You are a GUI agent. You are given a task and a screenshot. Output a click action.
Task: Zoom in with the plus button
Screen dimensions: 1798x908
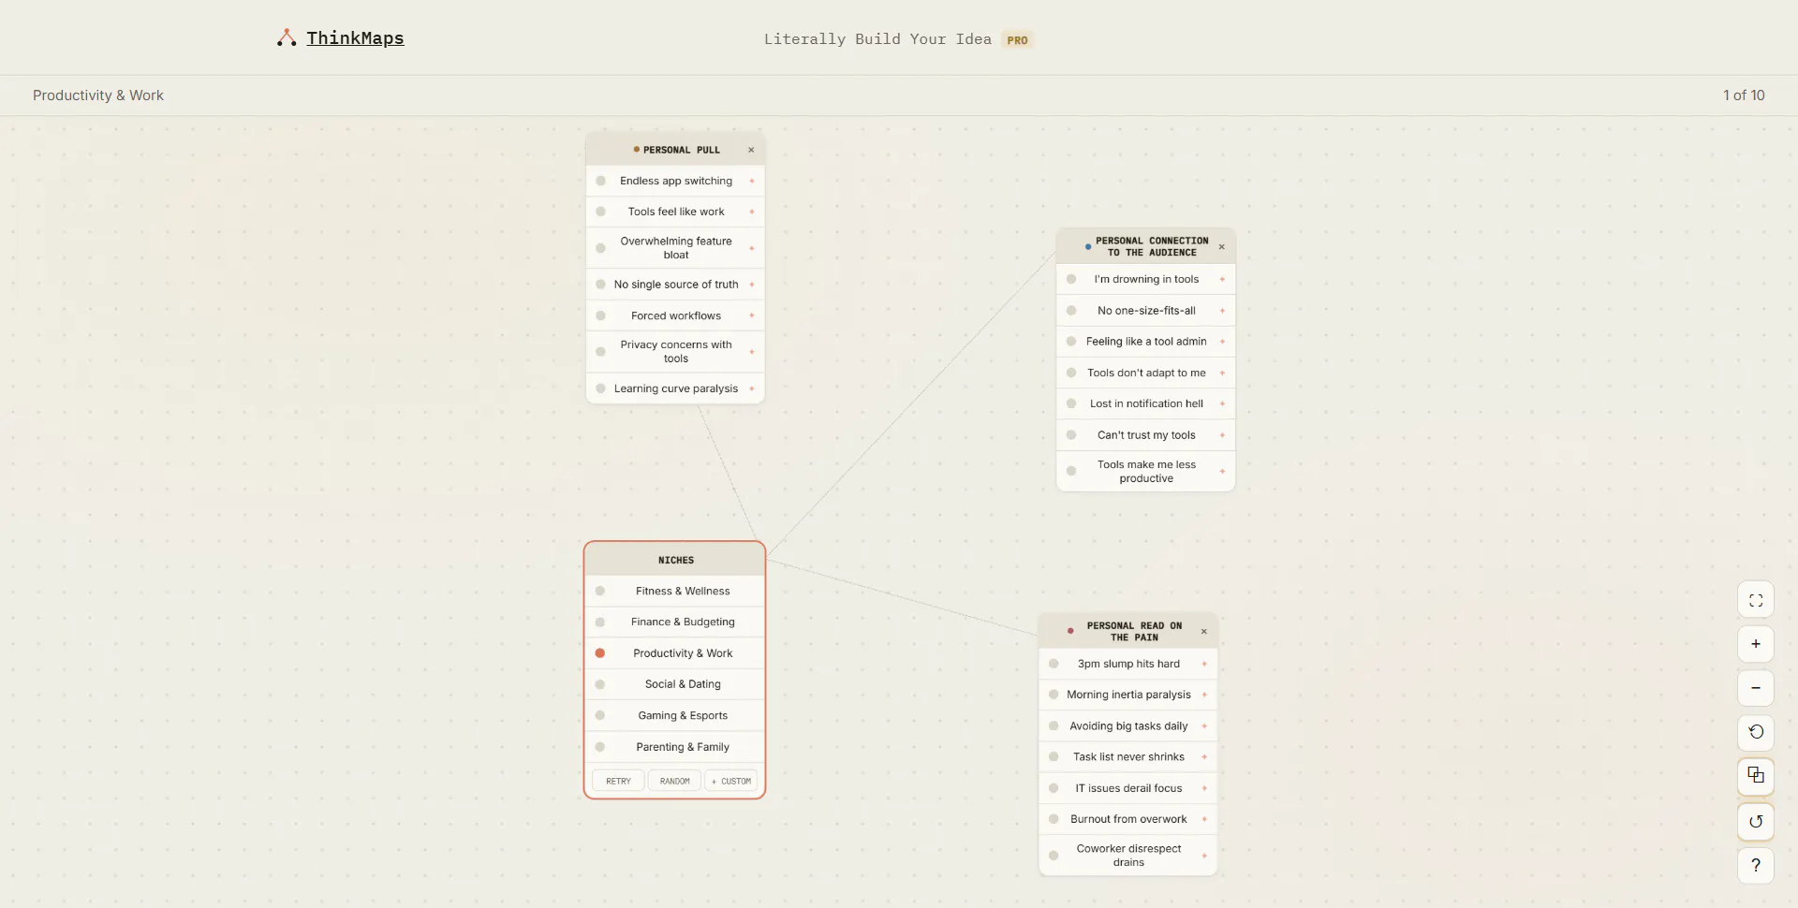coord(1756,644)
